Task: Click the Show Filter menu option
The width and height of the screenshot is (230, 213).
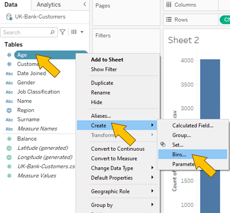Action: 104,69
